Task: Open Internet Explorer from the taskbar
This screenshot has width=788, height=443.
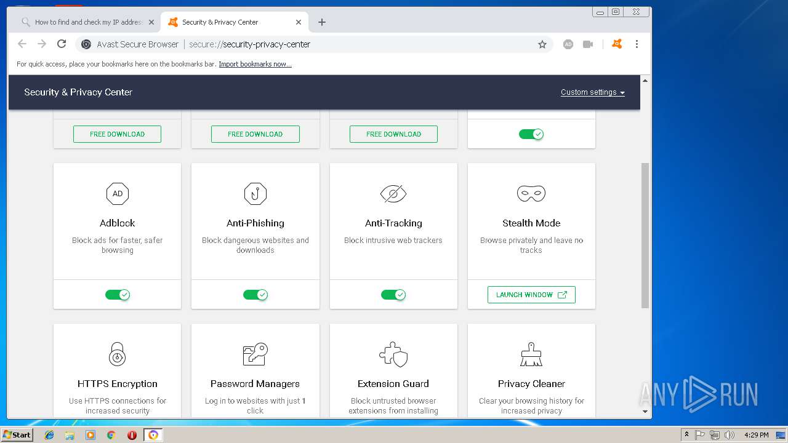Action: tap(49, 435)
